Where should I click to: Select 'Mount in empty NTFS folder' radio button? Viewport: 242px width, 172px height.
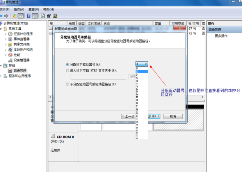click(68, 71)
